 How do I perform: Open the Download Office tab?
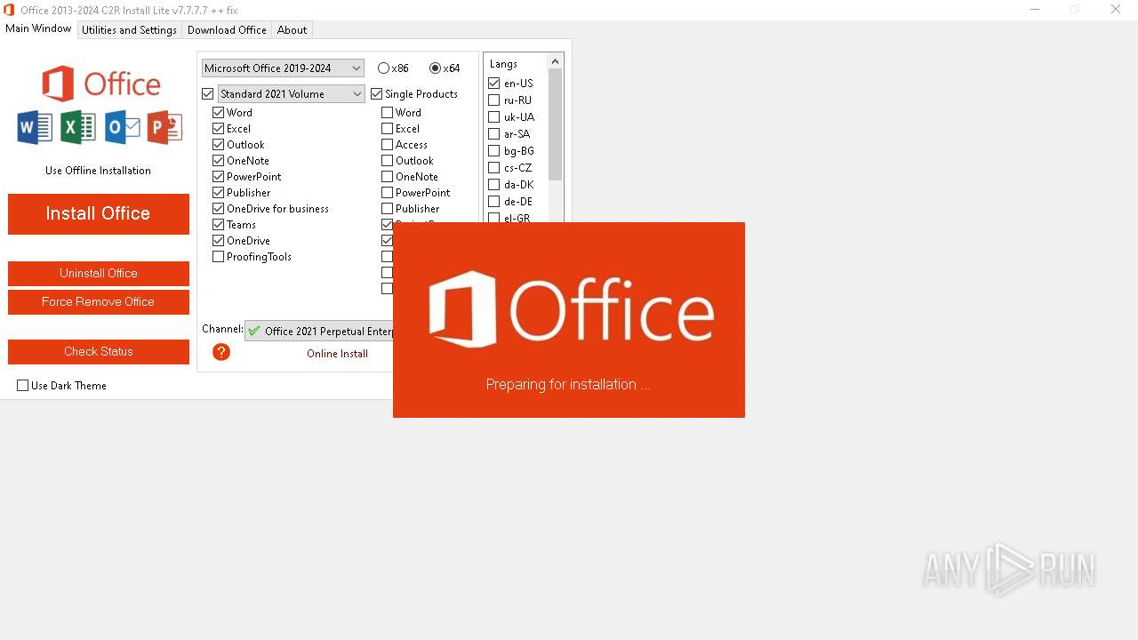tap(227, 29)
